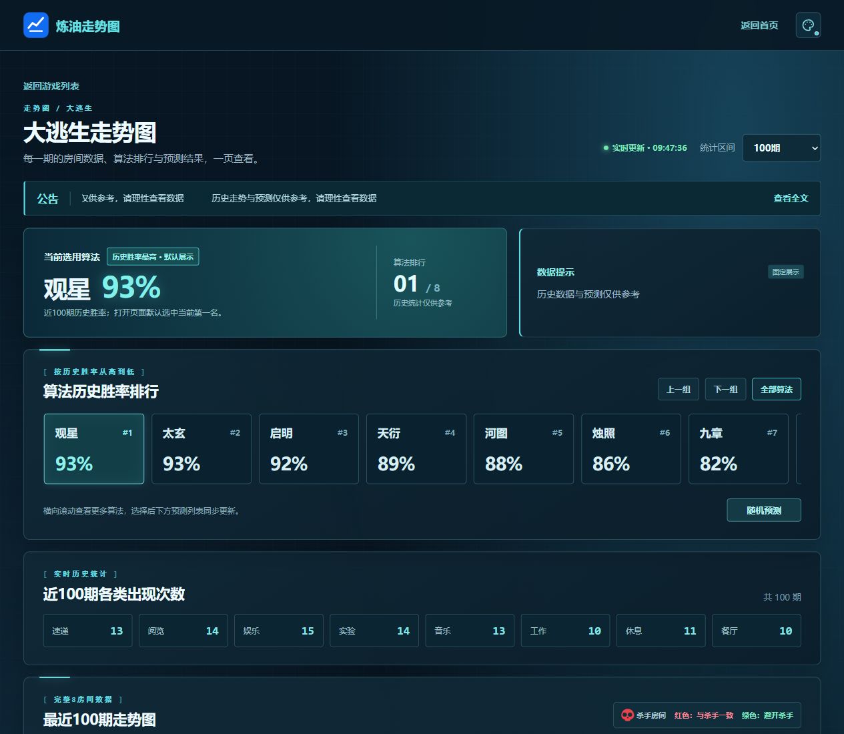The image size is (844, 734).
Task: Click the 餐厅 count card
Action: click(x=757, y=631)
